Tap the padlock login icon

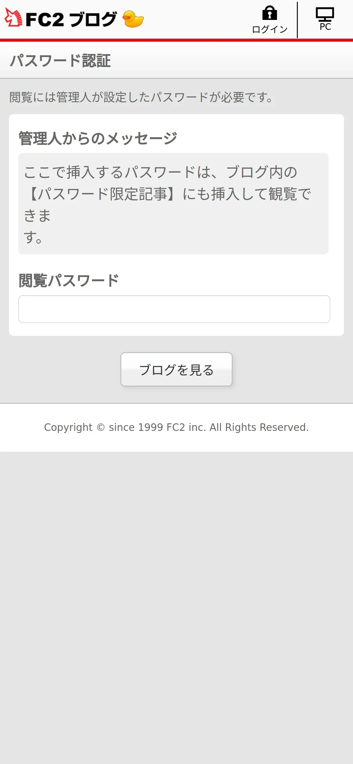270,13
